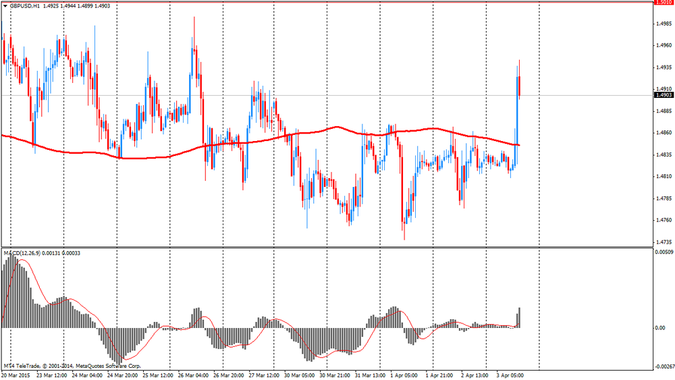Click the 26 Mar 04:00 time label
Screen dimensions: 675x380
pyautogui.click(x=193, y=375)
